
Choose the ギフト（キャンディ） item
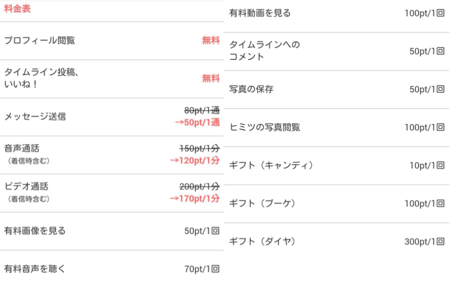(272, 165)
